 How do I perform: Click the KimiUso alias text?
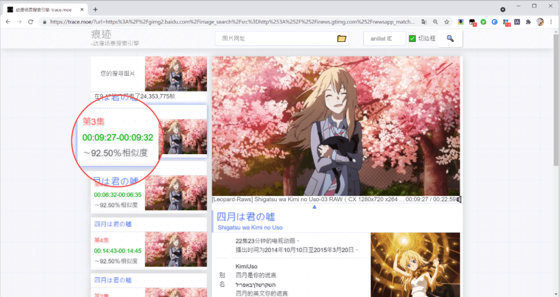[x=246, y=266]
